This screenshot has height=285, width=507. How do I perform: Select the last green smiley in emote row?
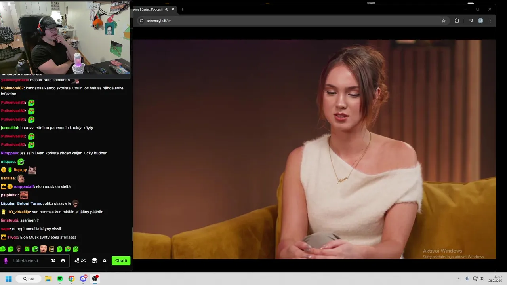(76, 249)
